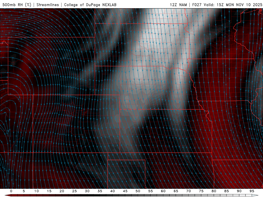This screenshot has width=263, height=197.
Task: Click the '25' colorbar label
Action: pyautogui.click(x=75, y=191)
